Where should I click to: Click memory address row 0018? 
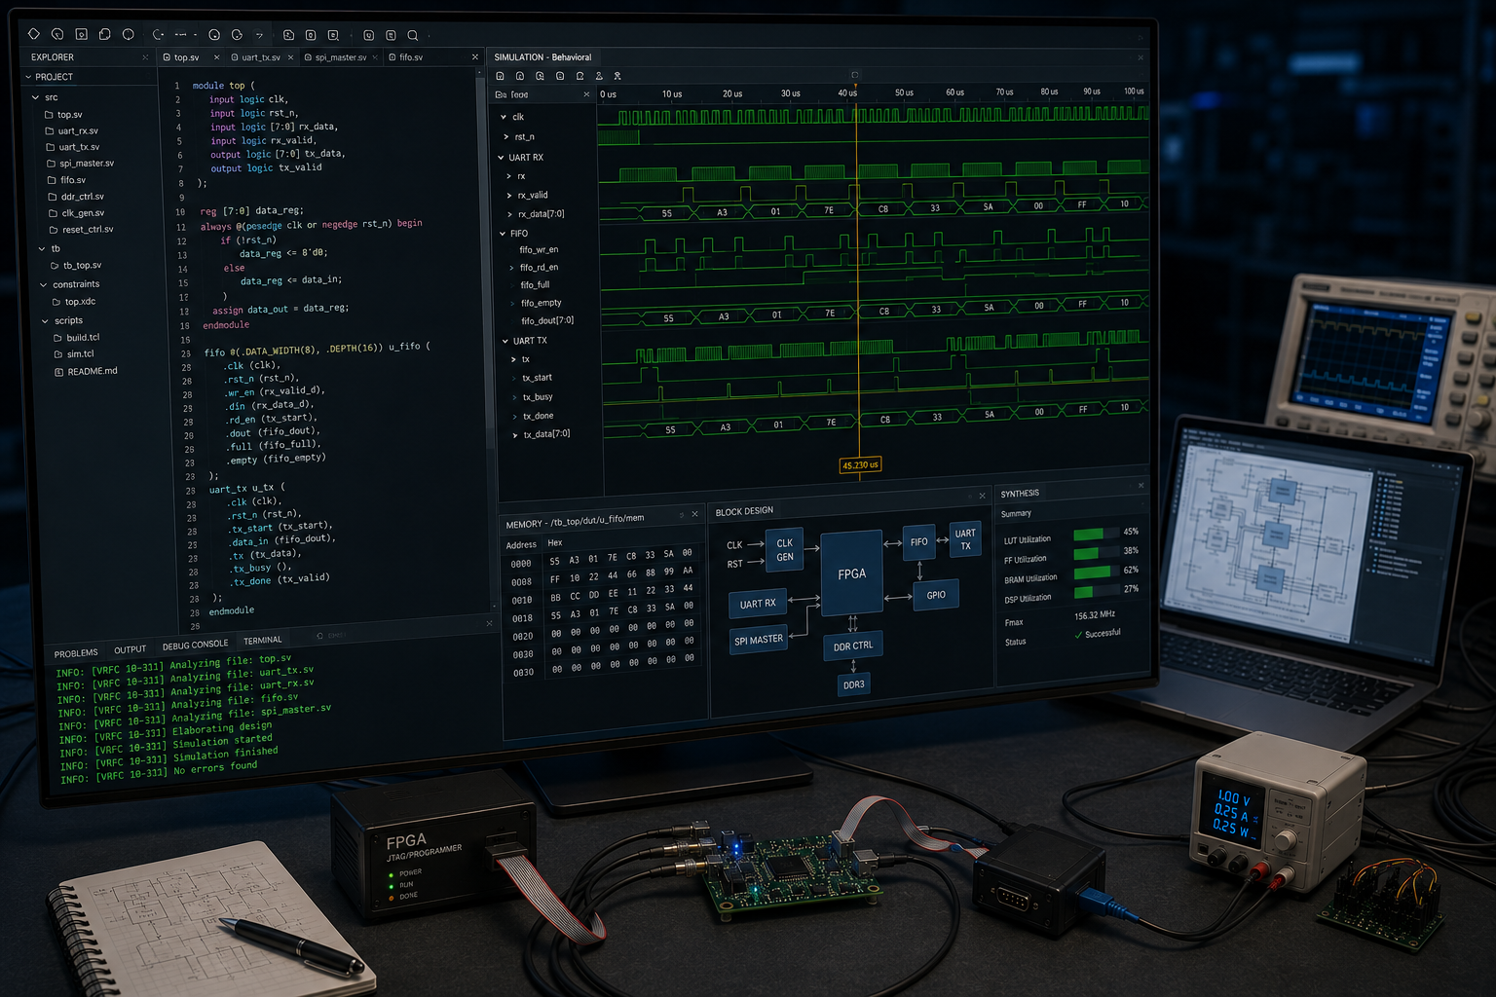pos(602,614)
